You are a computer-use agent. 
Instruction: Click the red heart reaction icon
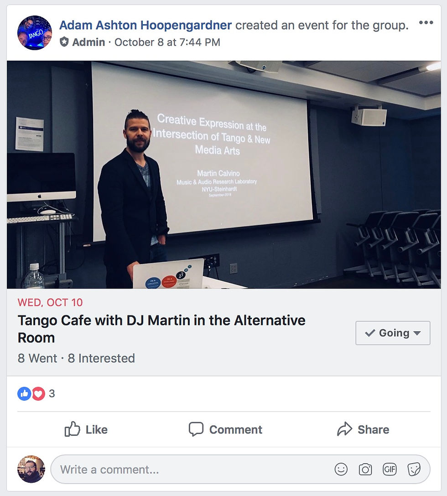click(x=38, y=393)
